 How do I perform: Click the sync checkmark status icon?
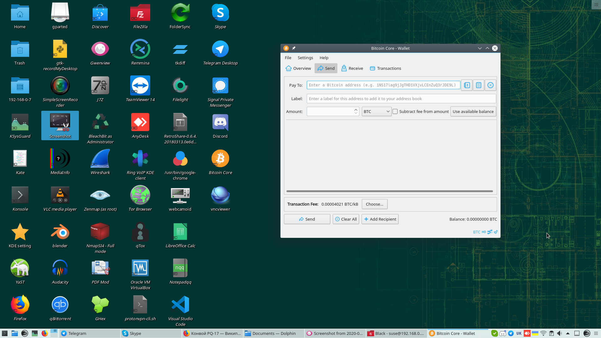[496, 232]
